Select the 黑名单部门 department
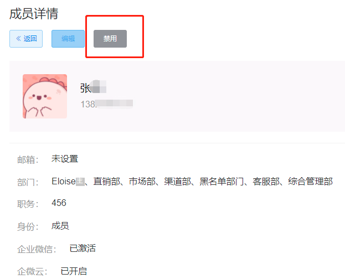The height and width of the screenshot is (279, 345). tap(222, 182)
